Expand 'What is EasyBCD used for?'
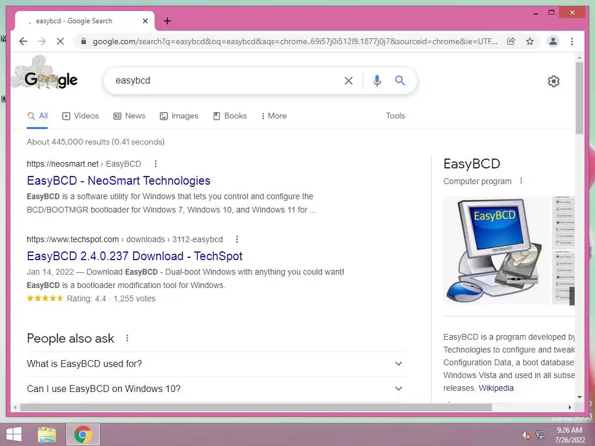This screenshot has height=446, width=595. tap(216, 364)
